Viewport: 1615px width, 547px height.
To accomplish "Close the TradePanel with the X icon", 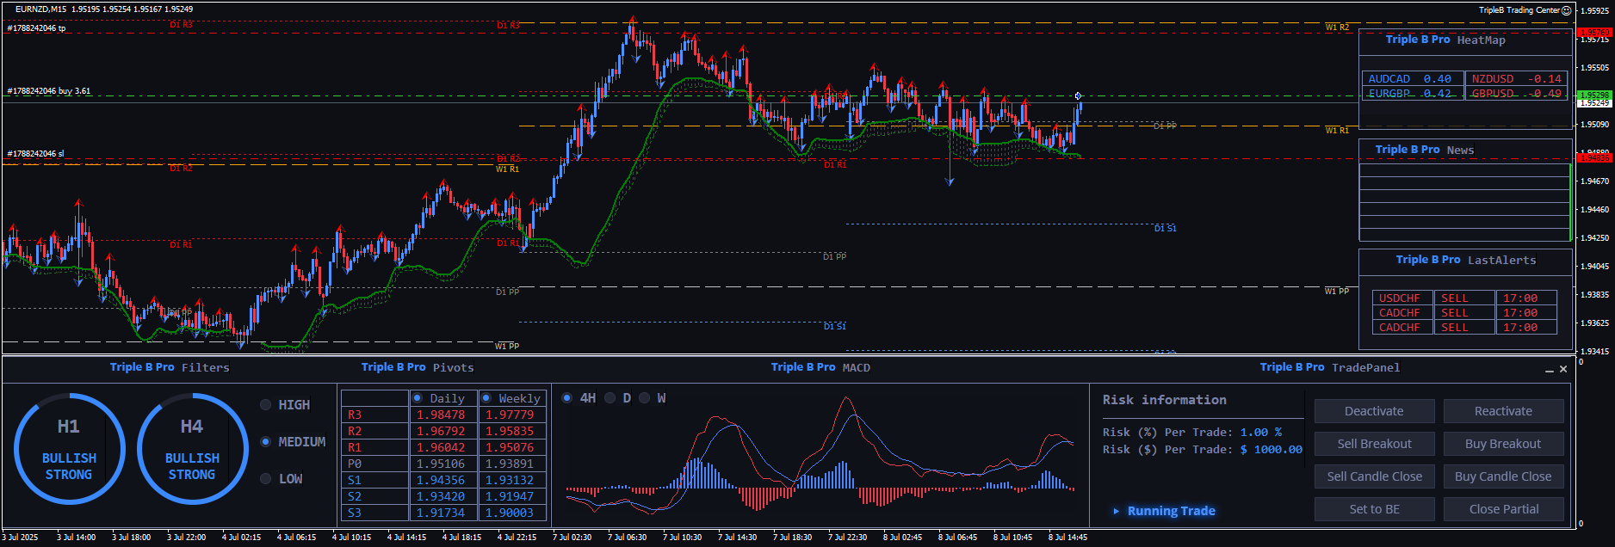I will 1563,369.
